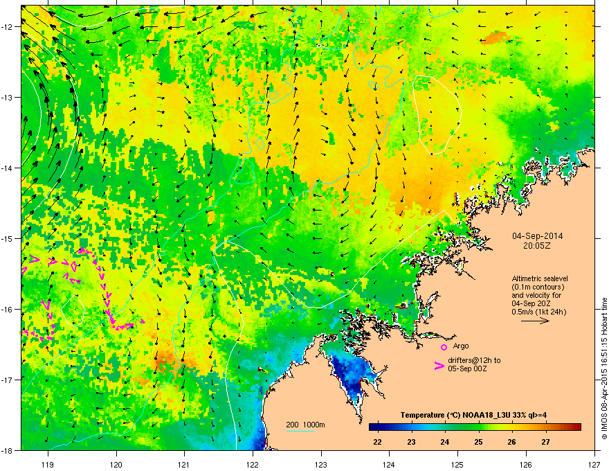Click the longitude axis label 122
The image size is (609, 471).
253,464
